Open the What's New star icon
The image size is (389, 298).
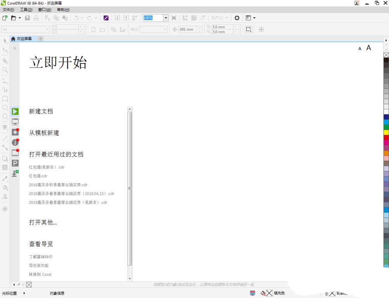pos(15,132)
